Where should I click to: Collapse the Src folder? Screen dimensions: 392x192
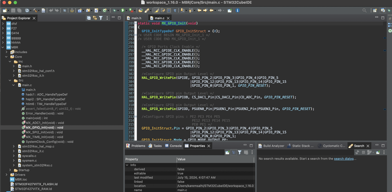pos(10,80)
